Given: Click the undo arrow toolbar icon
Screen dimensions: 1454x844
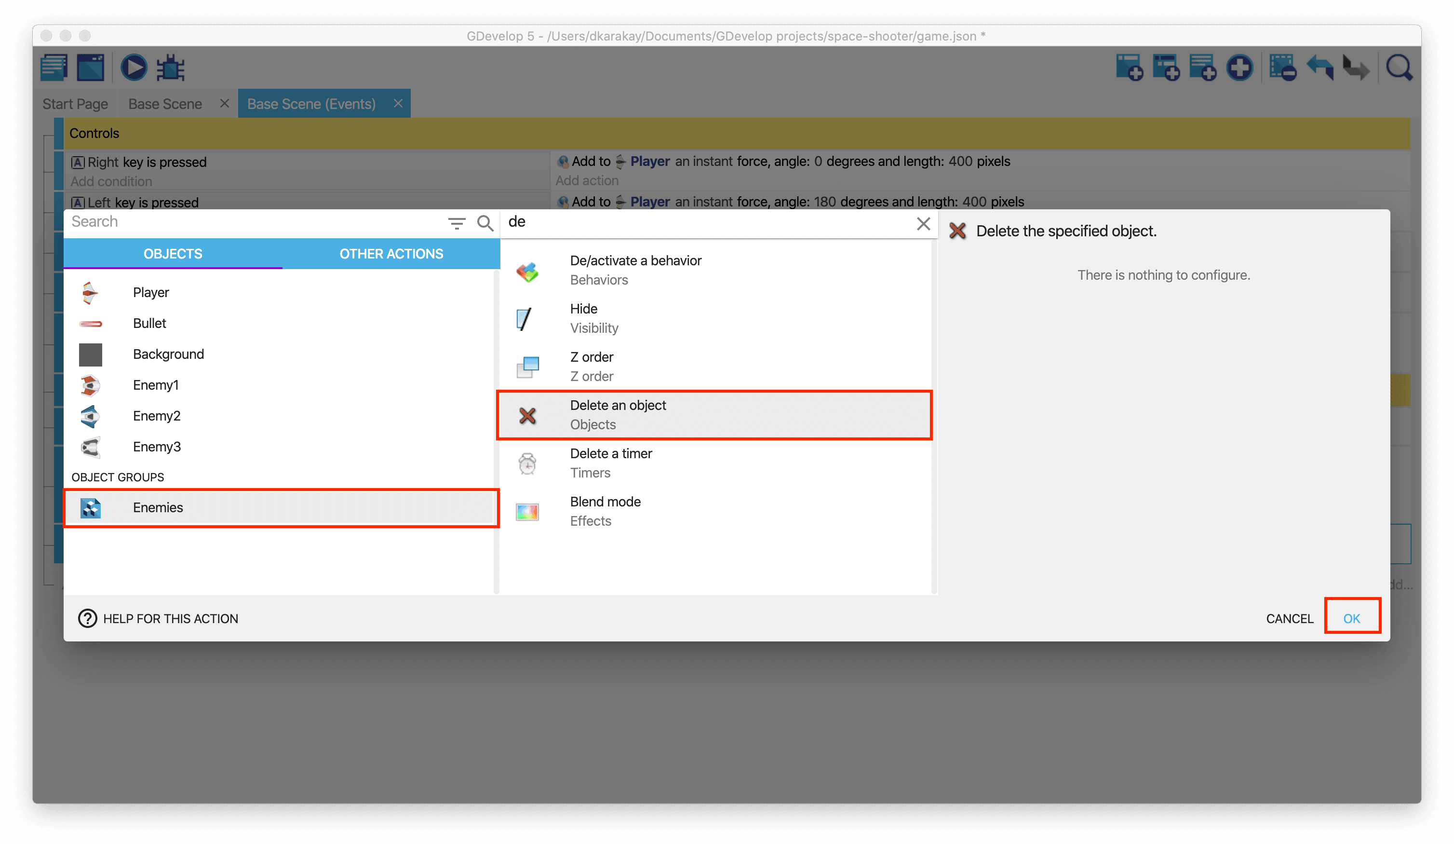Looking at the screenshot, I should point(1320,68).
